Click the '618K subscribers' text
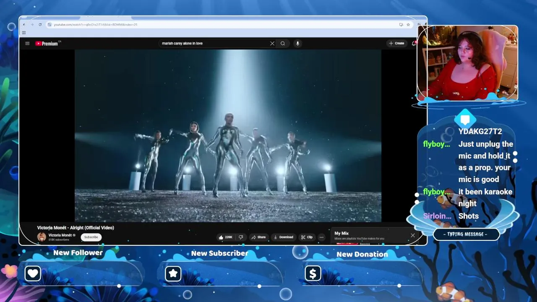 [x=59, y=240]
